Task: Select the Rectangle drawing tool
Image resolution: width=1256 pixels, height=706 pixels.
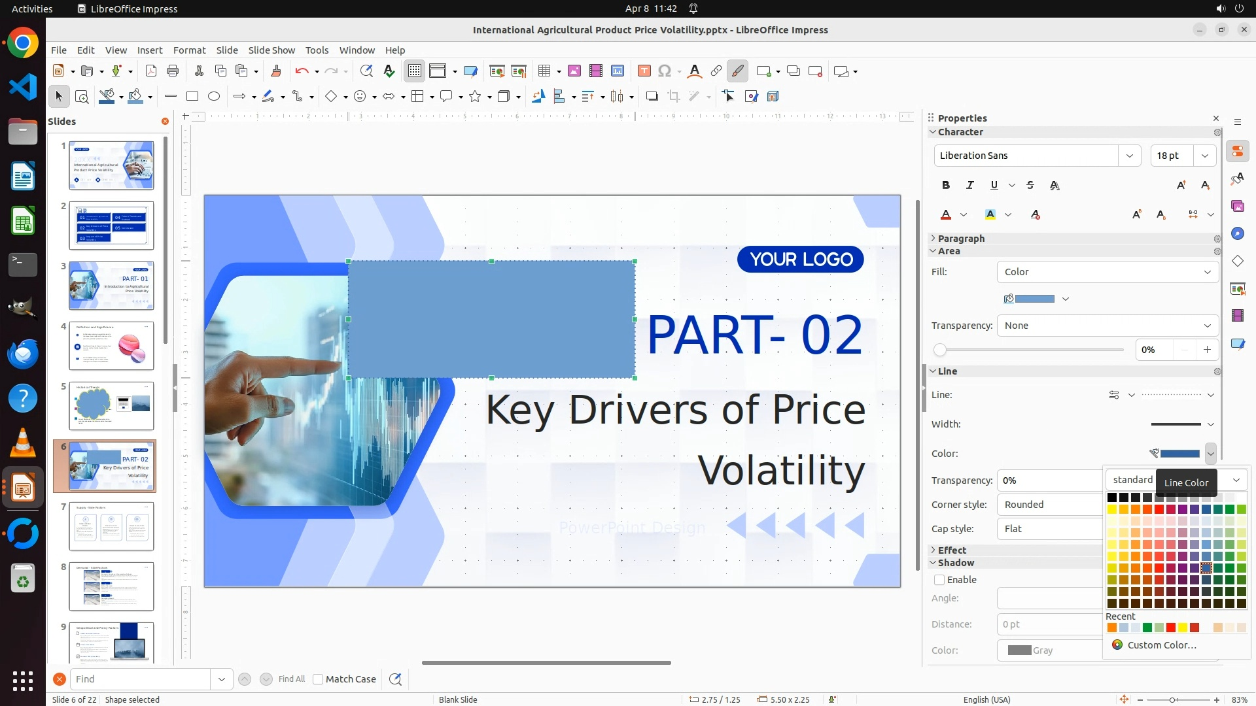Action: (192, 97)
